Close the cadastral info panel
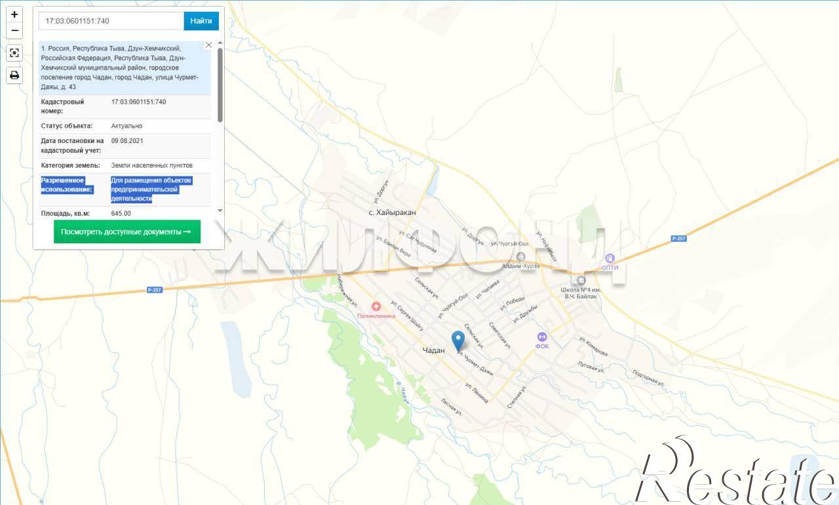This screenshot has width=839, height=505. point(208,45)
